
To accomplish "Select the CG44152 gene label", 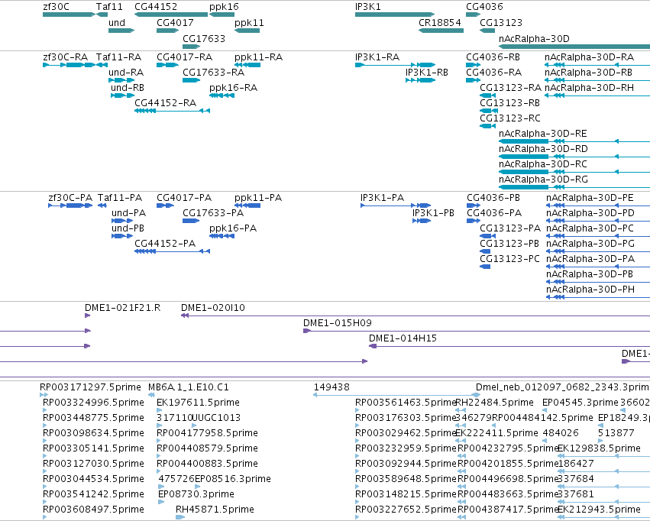I will pos(156,7).
